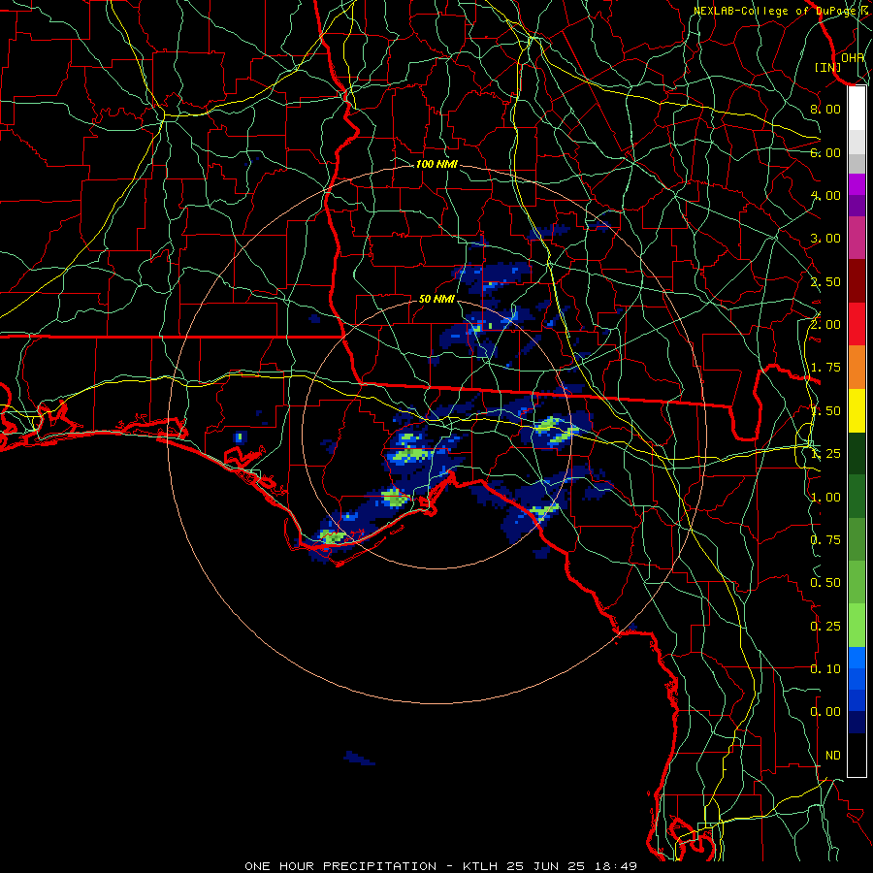Click the 50 NMI range ring label
Screen dimensions: 873x873
coord(436,299)
